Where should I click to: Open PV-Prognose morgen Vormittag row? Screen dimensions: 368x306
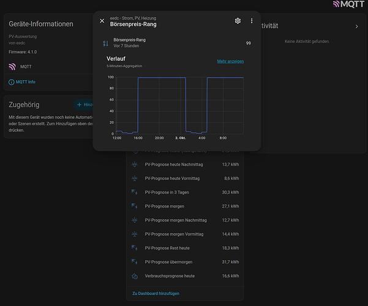pyautogui.click(x=185, y=234)
